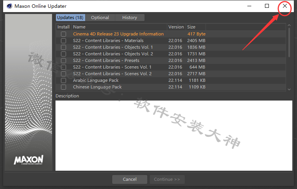The image size is (297, 189).
Task: Tick the Scenes Vol. 2 install checkbox
Action: (x=63, y=74)
